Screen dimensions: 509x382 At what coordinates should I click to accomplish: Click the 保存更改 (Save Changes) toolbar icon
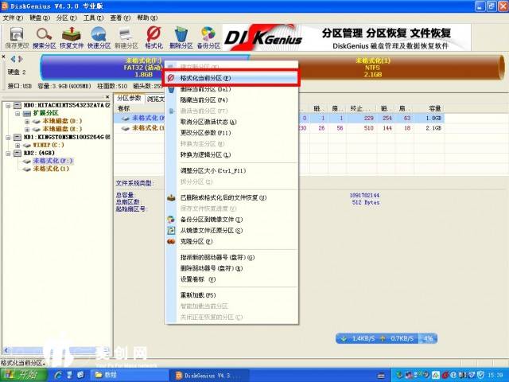[15, 36]
